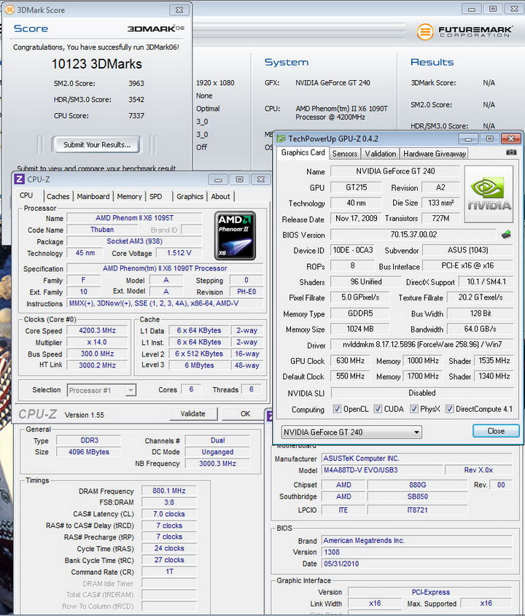Screen dimensions: 525x616
Task: Click the Socket AM3 (938) package value
Action: pos(134,241)
